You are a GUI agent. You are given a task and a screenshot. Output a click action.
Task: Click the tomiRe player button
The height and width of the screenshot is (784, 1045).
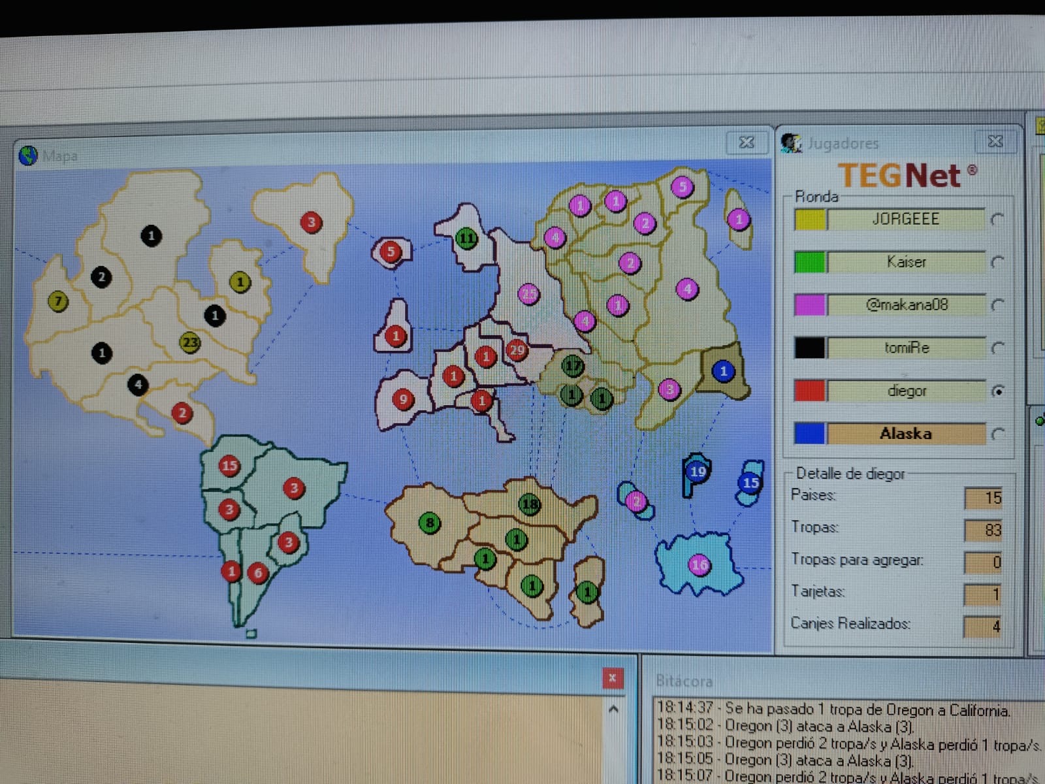click(906, 348)
